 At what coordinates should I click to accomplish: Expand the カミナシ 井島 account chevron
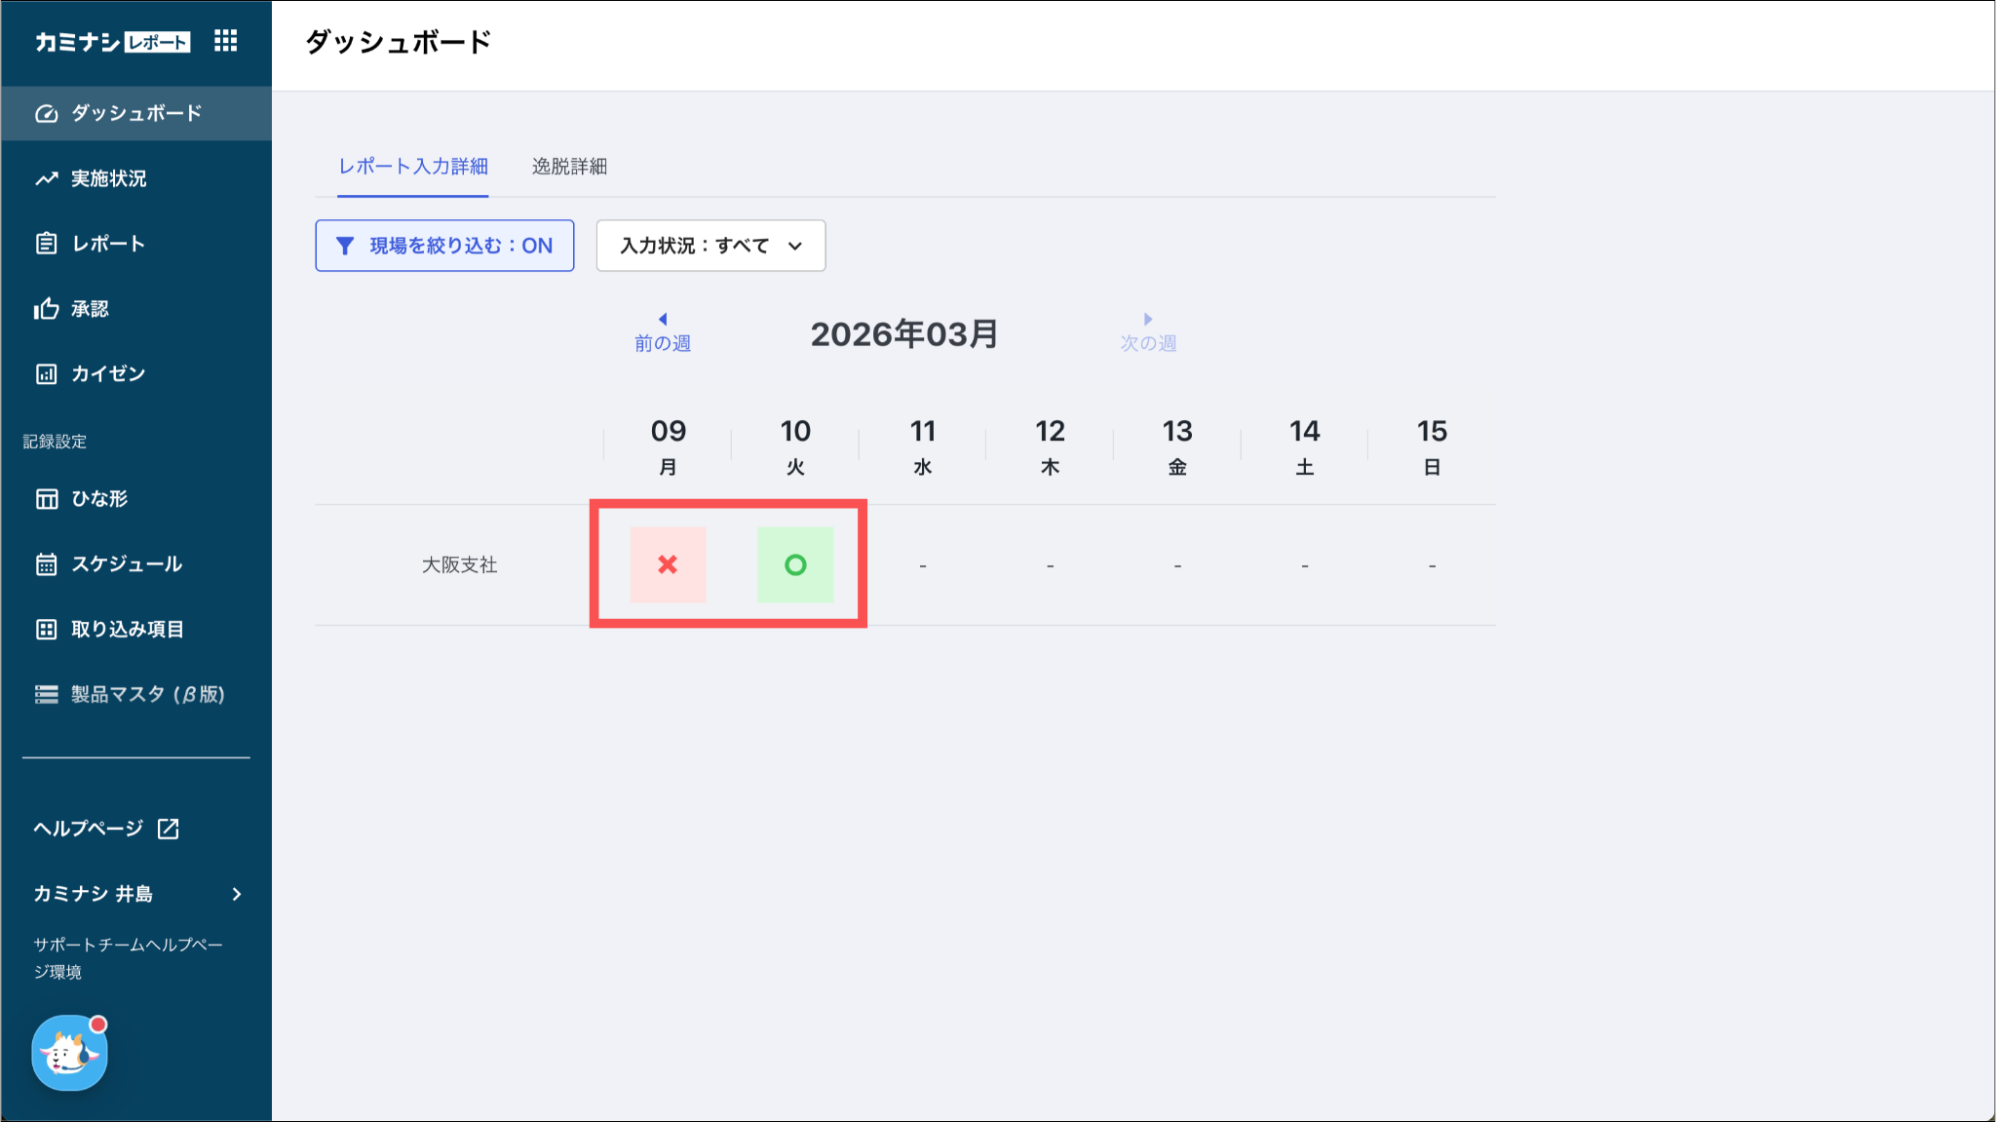(236, 894)
